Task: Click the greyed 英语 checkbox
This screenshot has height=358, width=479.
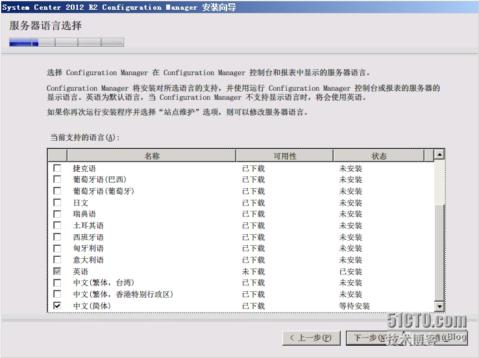Action: coord(57,271)
